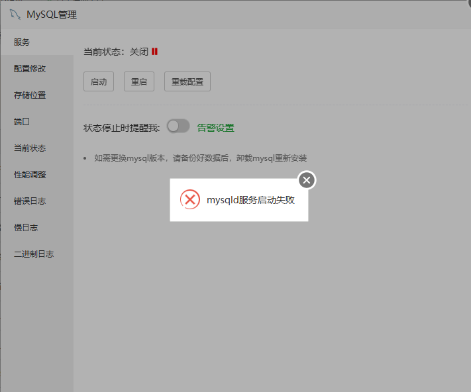Screen dimensions: 471x392
Task: Switch to the 存储位置 tab
Action: (36, 95)
